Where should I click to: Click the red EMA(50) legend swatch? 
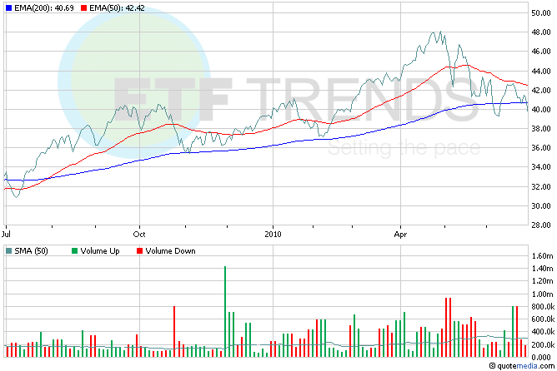[x=84, y=7]
